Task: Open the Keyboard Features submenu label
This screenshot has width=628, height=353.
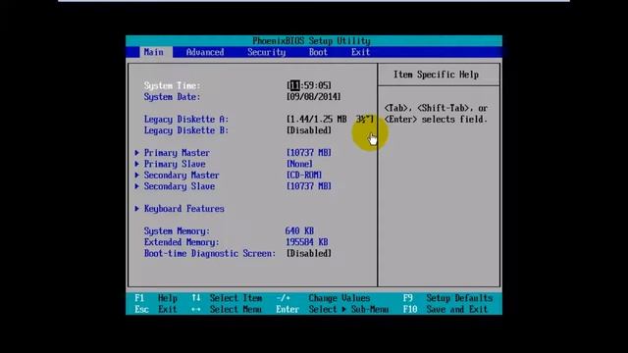Action: tap(184, 209)
